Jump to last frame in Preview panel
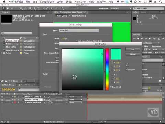The width and height of the screenshot is (165, 124). [150, 39]
